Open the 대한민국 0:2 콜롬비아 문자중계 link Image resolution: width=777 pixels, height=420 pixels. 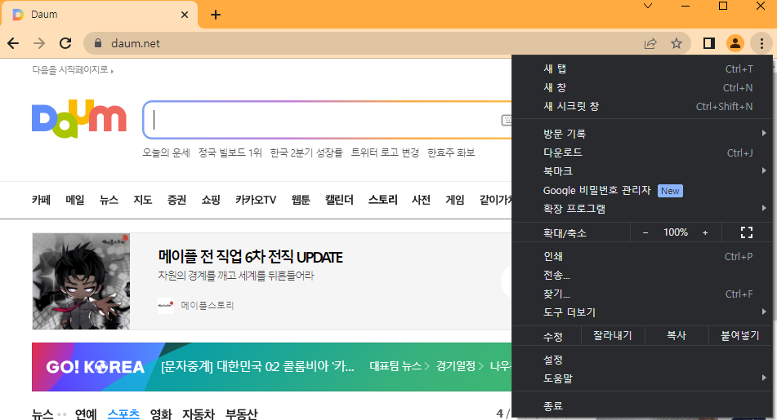click(257, 366)
